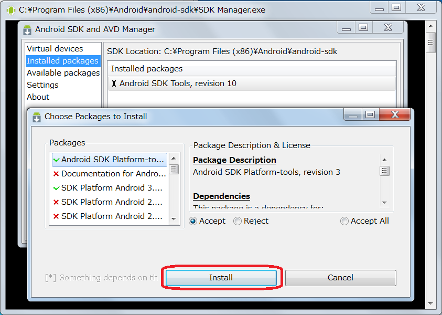The image size is (442, 315).
Task: Click Package Description scrollbar thumb
Action: 384,171
